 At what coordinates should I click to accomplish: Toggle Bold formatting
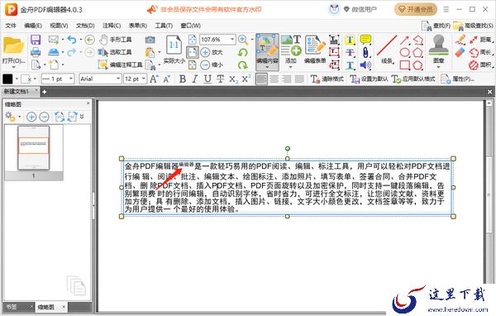[x=183, y=79]
